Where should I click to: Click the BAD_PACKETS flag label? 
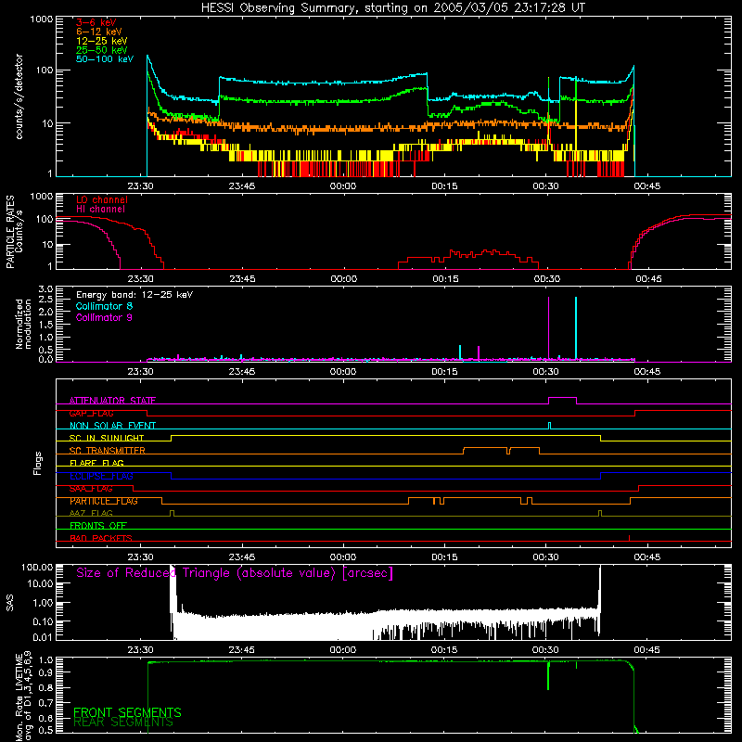click(x=101, y=539)
